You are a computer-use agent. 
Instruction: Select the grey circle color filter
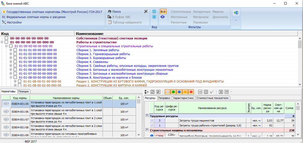pos(167,92)
